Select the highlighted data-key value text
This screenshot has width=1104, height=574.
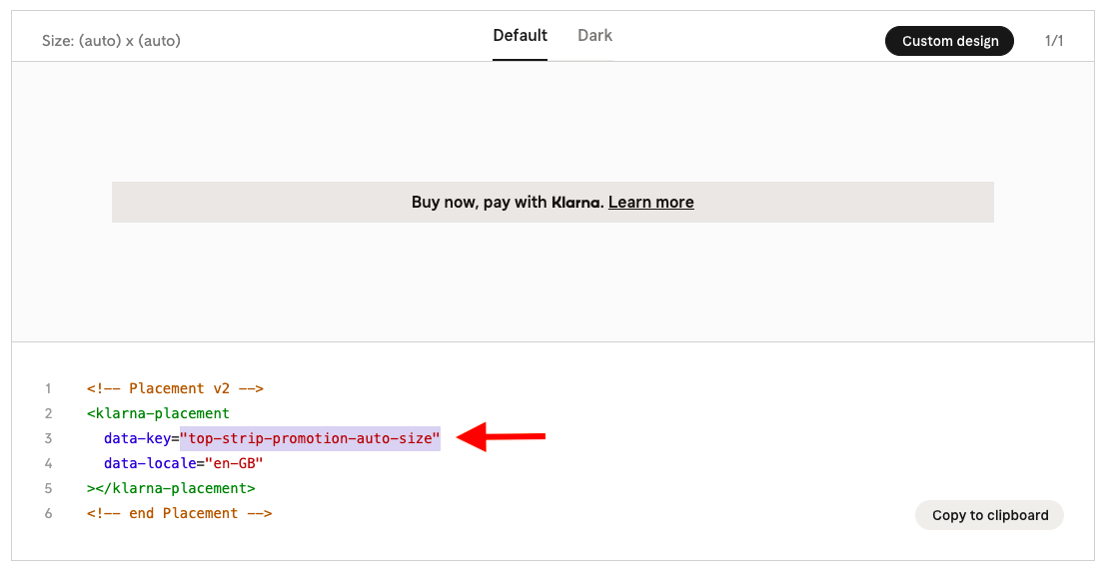coord(310,439)
